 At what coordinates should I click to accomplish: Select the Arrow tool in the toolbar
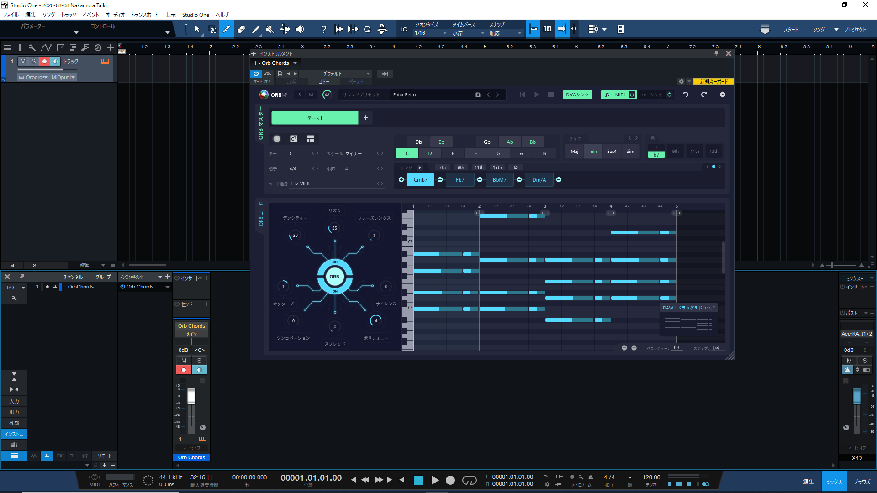click(x=197, y=29)
